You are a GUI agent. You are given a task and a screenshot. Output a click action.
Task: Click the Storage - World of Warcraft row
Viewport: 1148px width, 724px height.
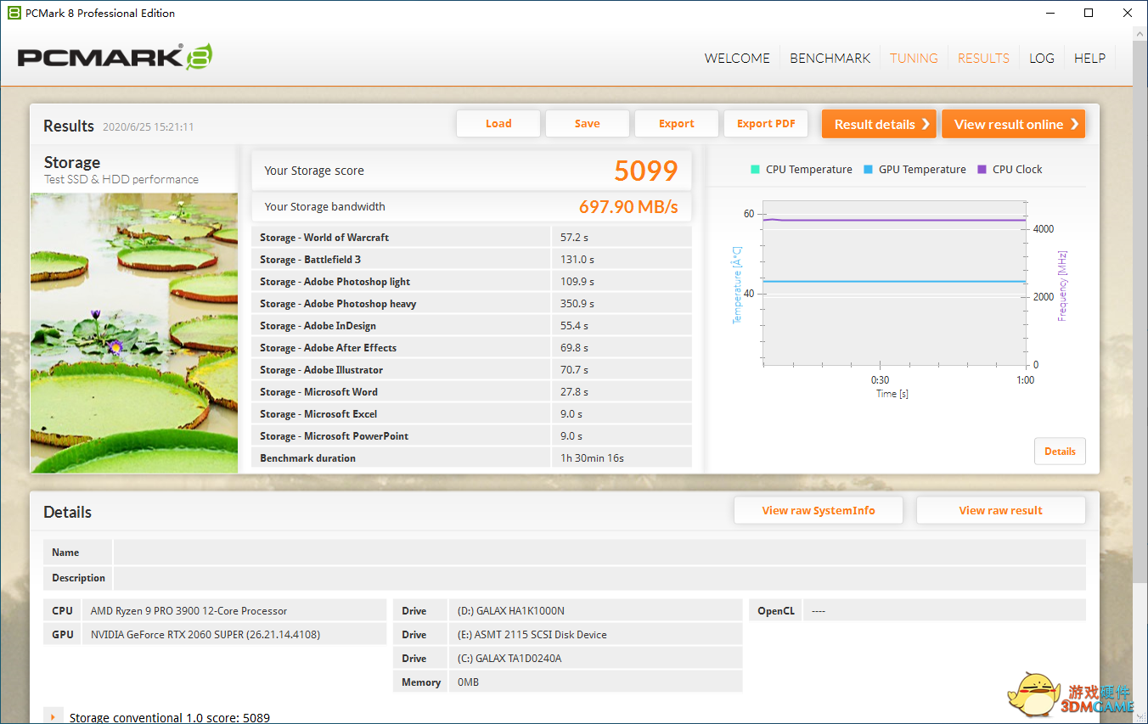coord(472,238)
